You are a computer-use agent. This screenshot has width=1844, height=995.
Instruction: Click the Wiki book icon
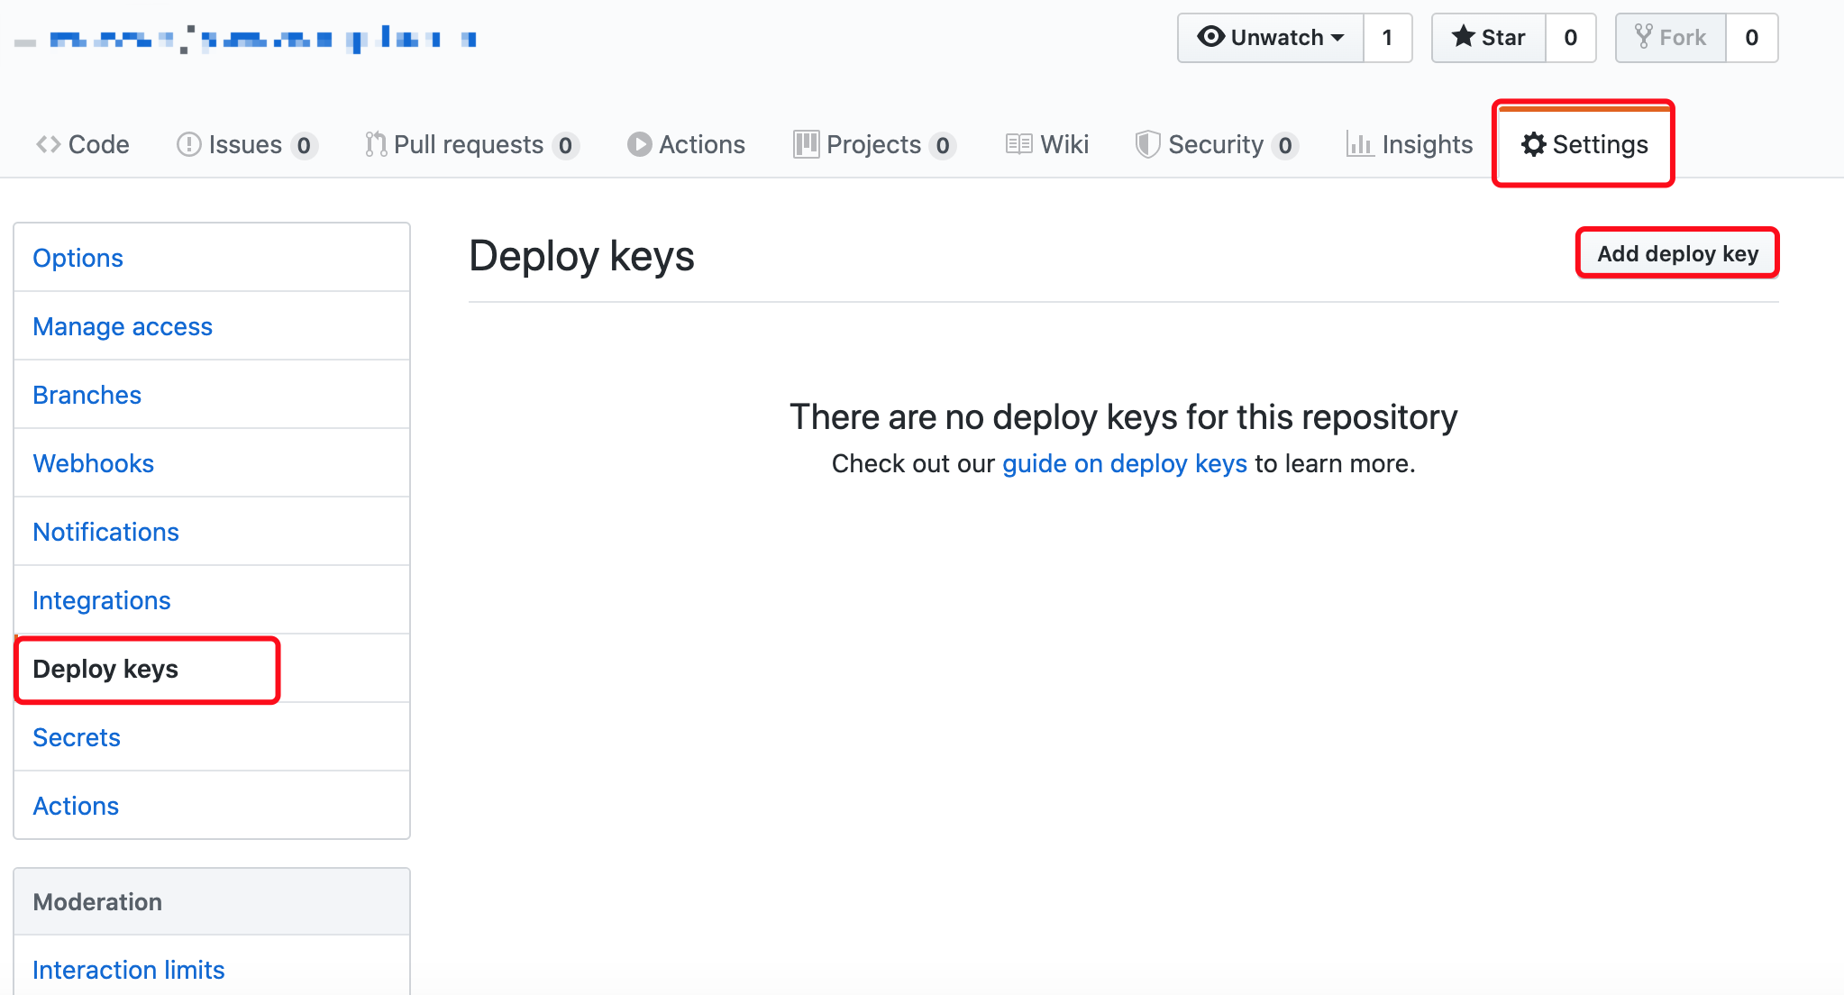pos(1018,144)
